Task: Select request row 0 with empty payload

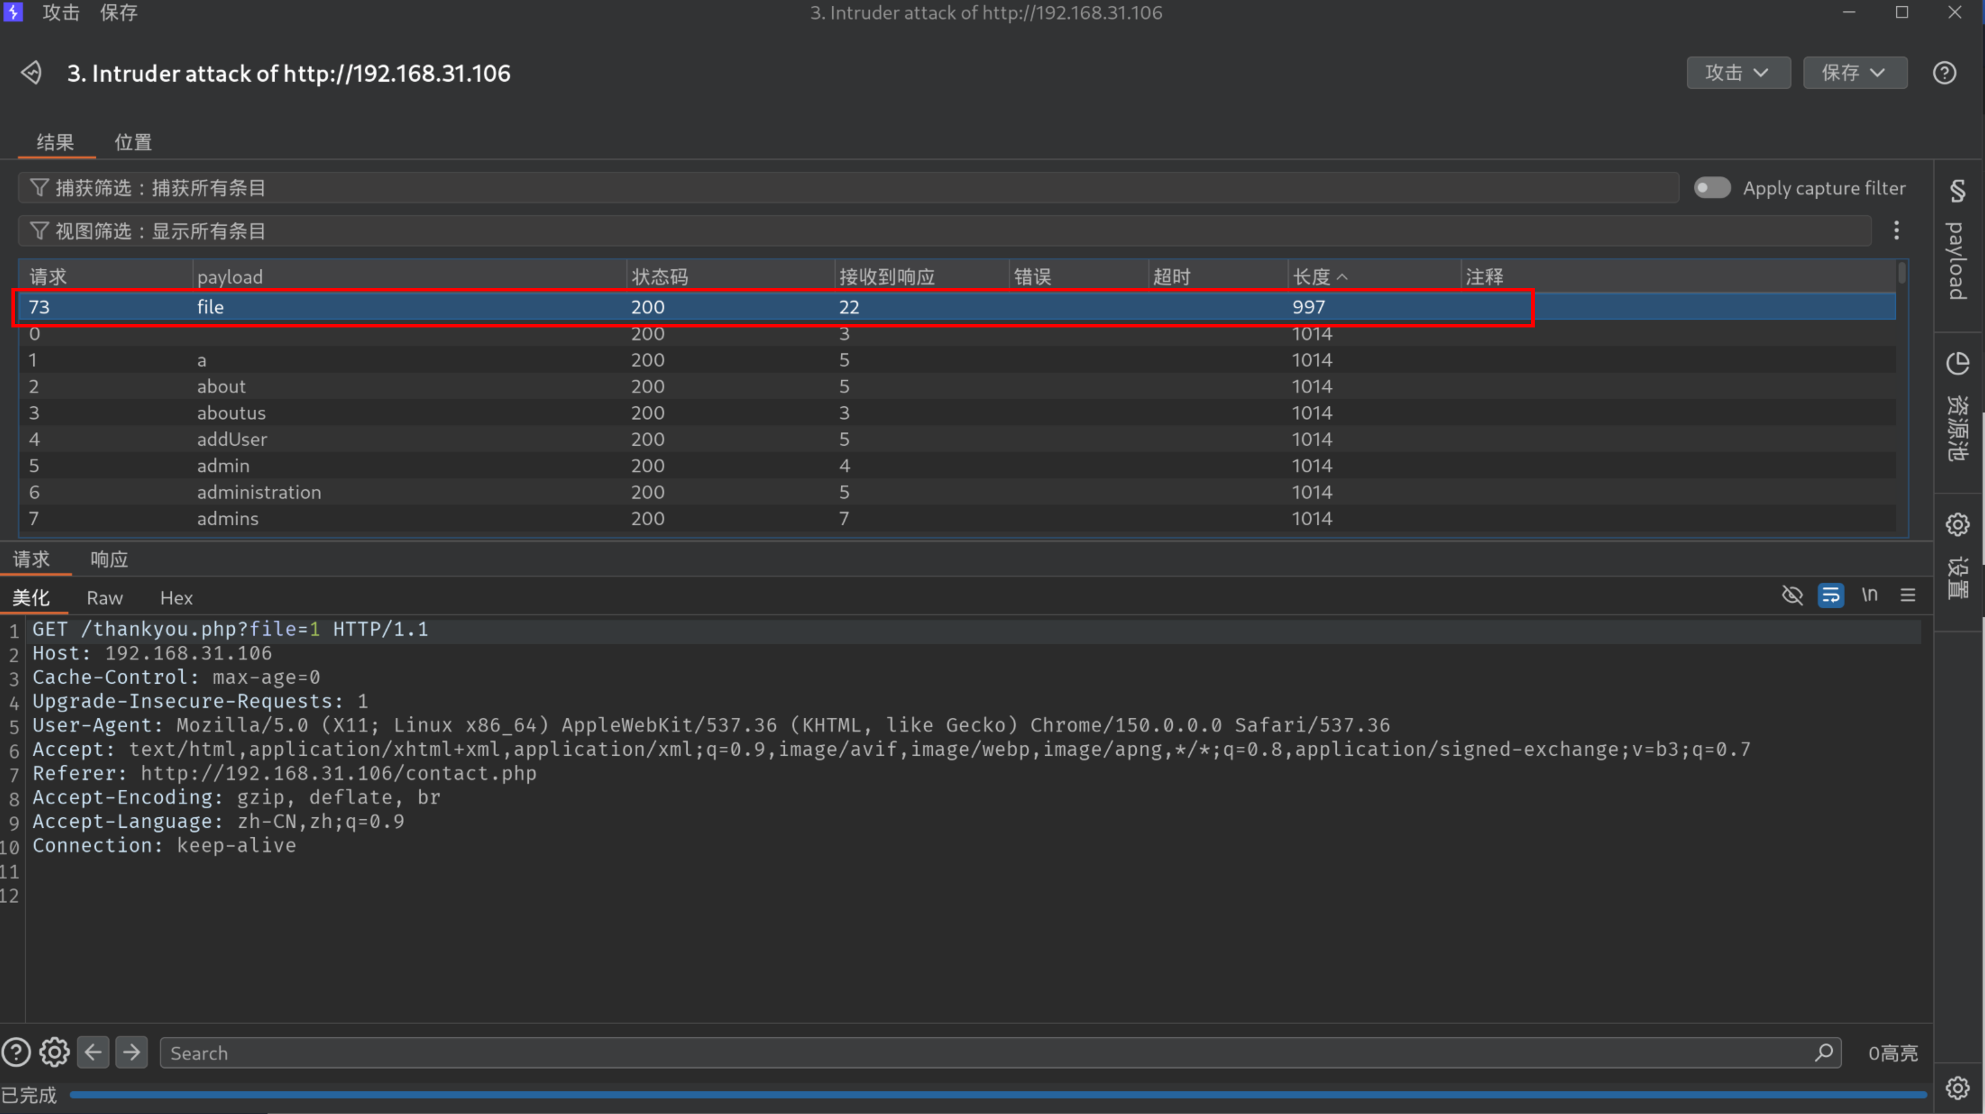Action: pos(958,333)
